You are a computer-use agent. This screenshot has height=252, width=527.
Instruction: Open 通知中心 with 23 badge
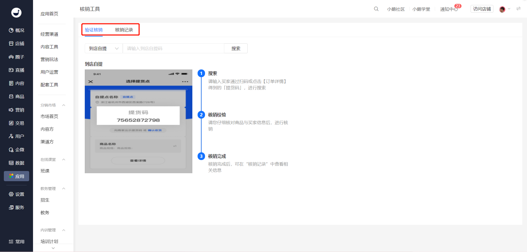pyautogui.click(x=449, y=9)
